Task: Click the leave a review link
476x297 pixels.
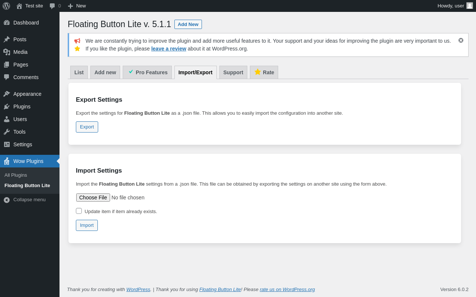Action: pos(168,49)
